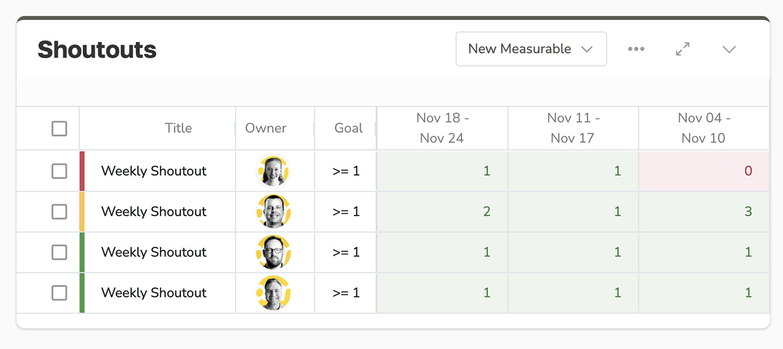Screen dimensions: 783x349
Task: Collapse the Shoutouts panel with chevron
Action: (729, 49)
